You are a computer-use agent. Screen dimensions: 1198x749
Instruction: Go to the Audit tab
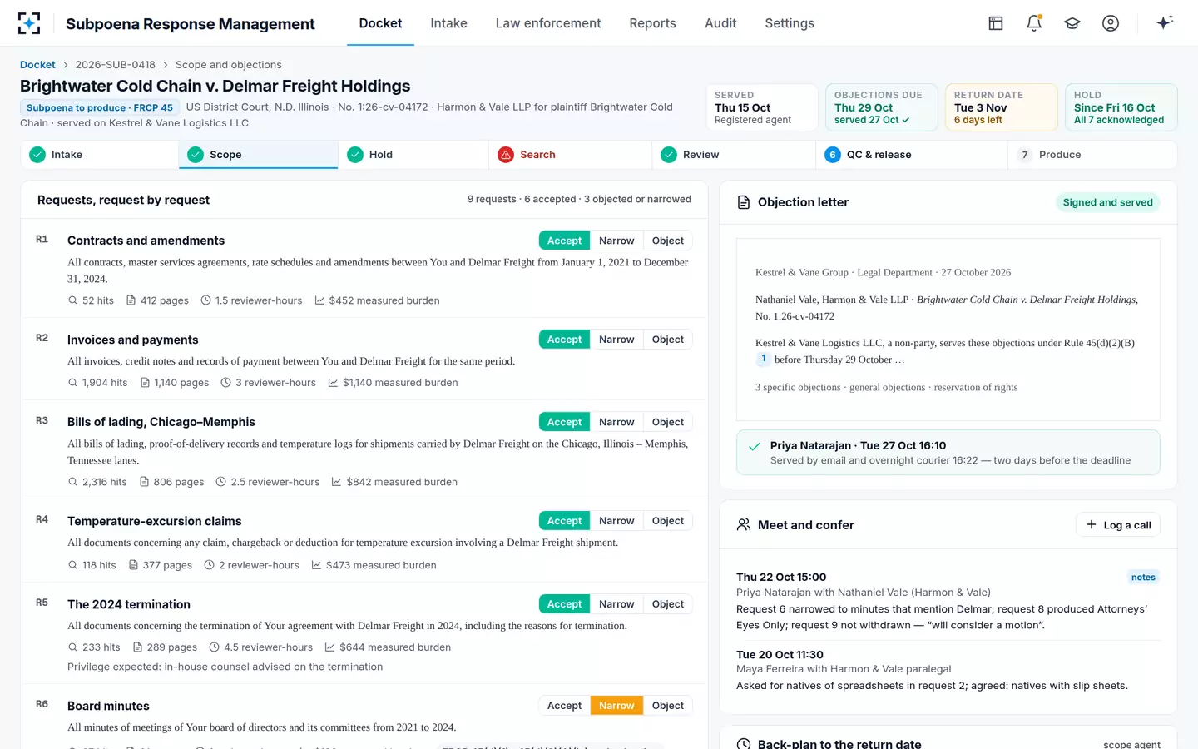click(x=720, y=23)
